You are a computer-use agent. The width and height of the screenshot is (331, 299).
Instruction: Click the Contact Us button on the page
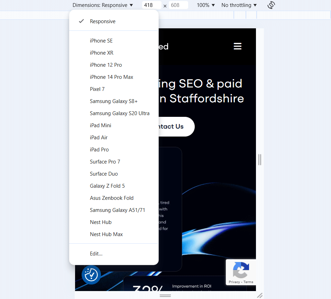tap(176, 127)
